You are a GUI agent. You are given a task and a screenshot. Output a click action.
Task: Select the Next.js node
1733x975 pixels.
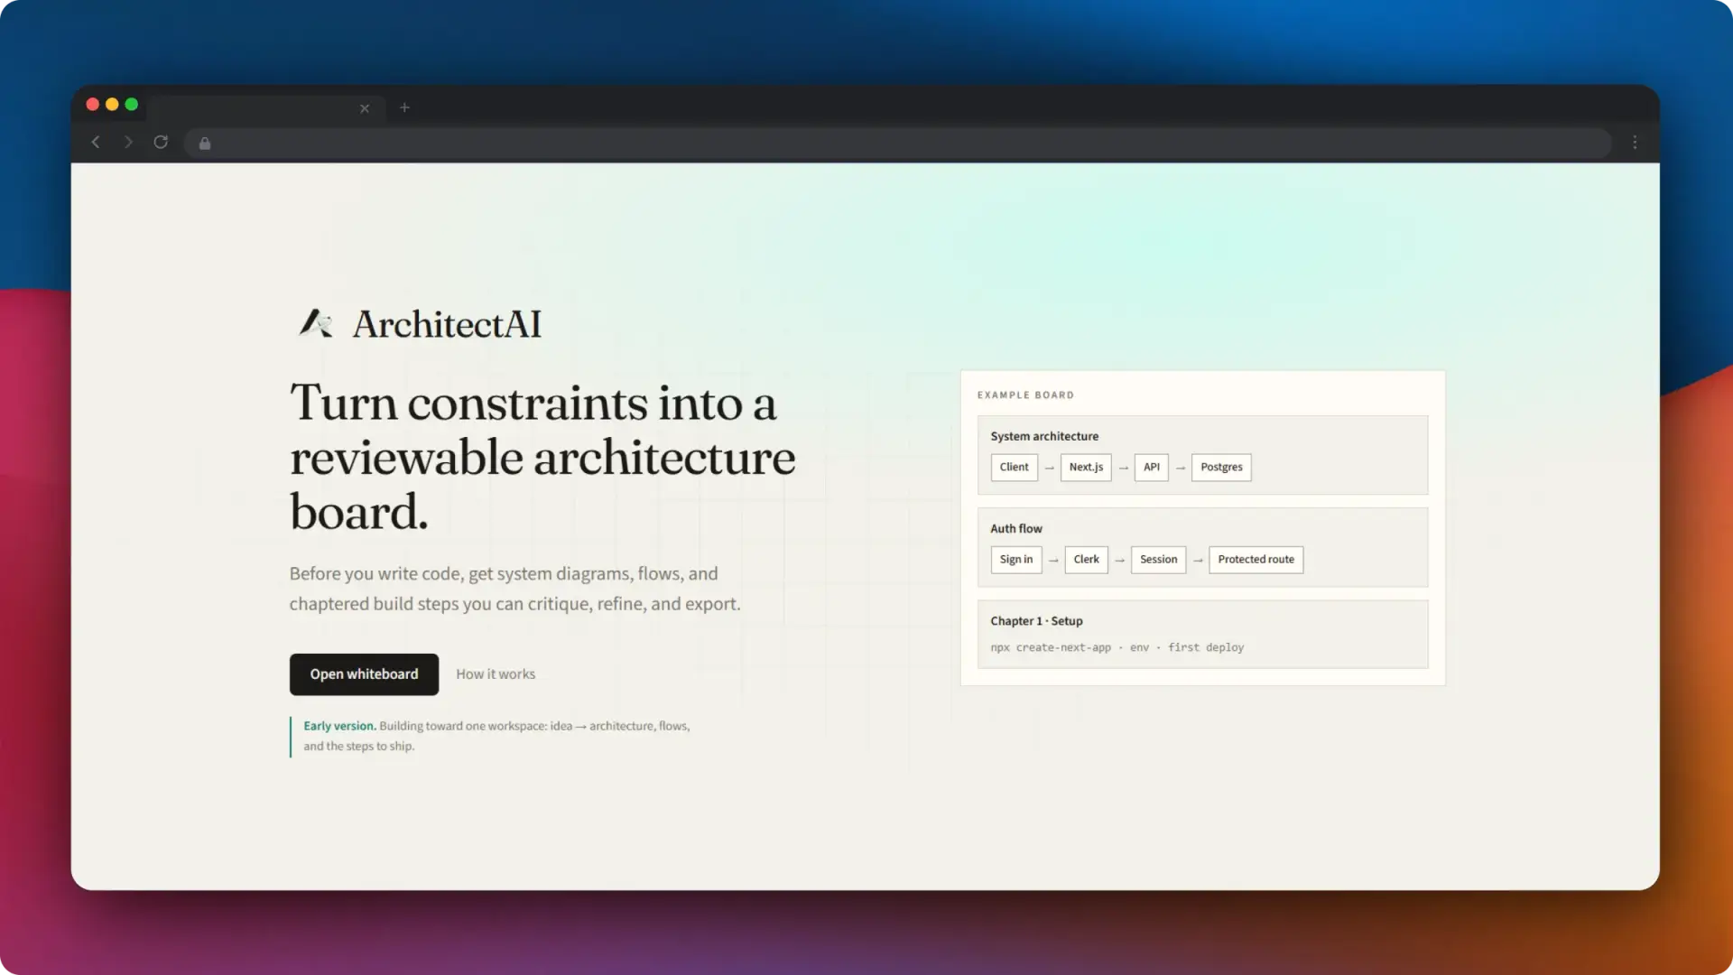pos(1086,468)
